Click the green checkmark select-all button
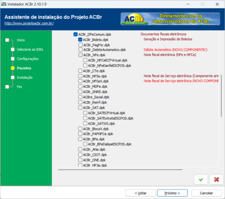The image size is (225, 199). [201, 180]
